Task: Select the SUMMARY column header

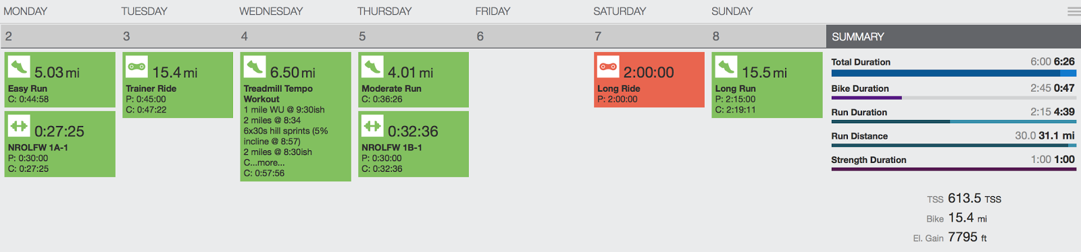Action: (953, 36)
